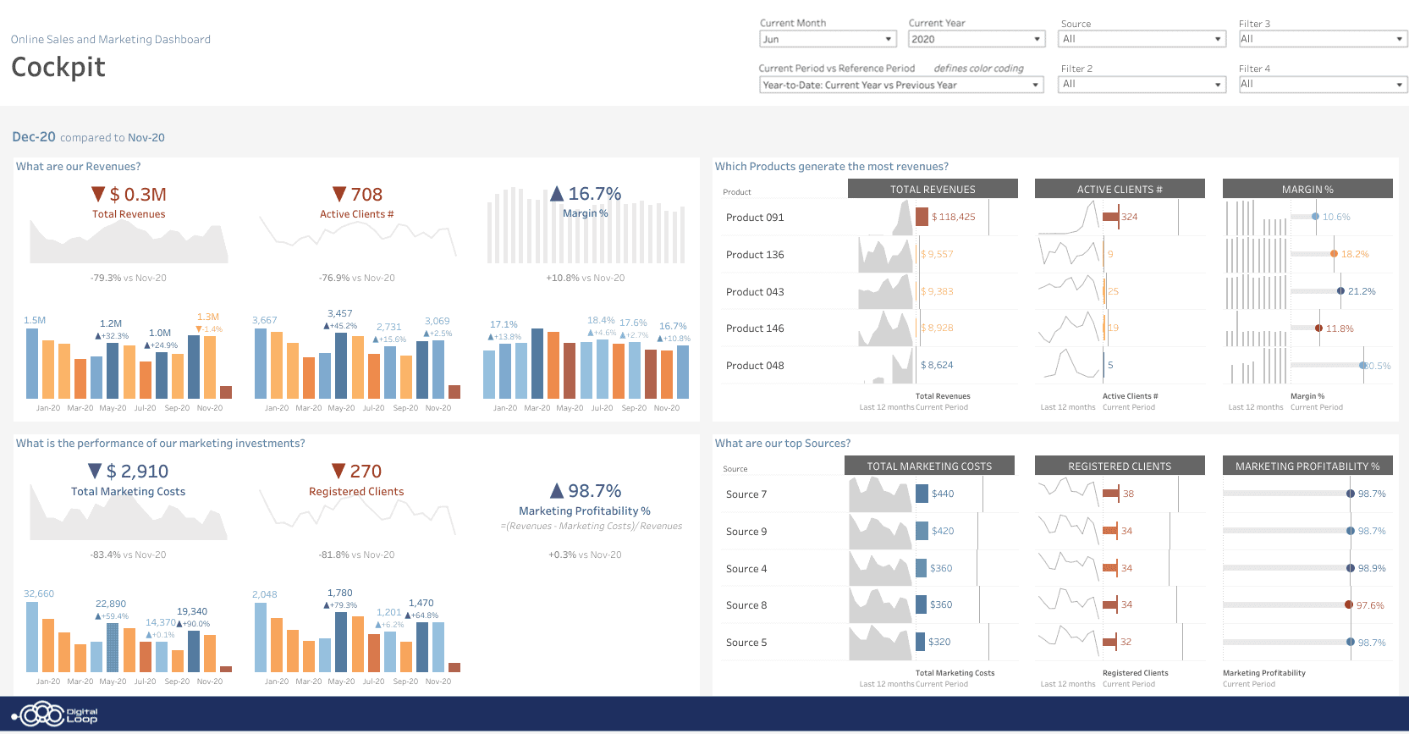
Task: Select the TOTAL MARKETING COSTS column header
Action: 929,466
